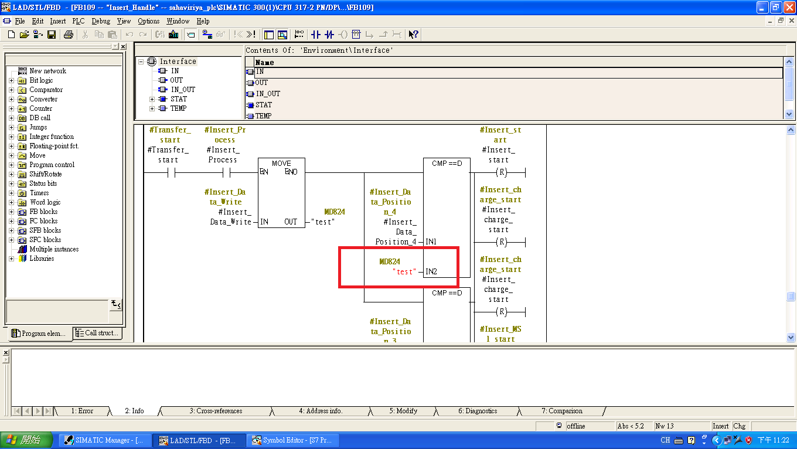Expand the Bit logic folder
The width and height of the screenshot is (797, 449).
11,80
